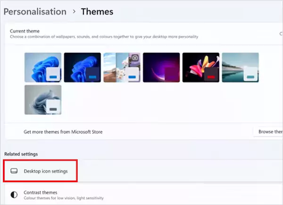Click the Browse themes button
This screenshot has width=283, height=205.
click(268, 132)
